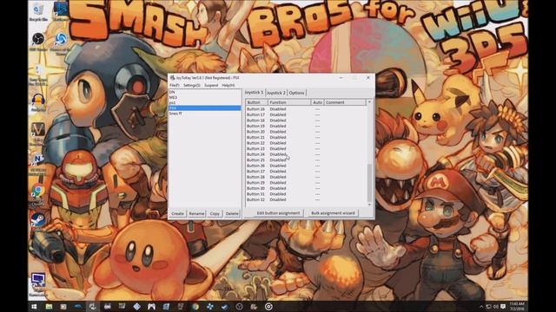Open the Settings(S) menu

[192, 85]
